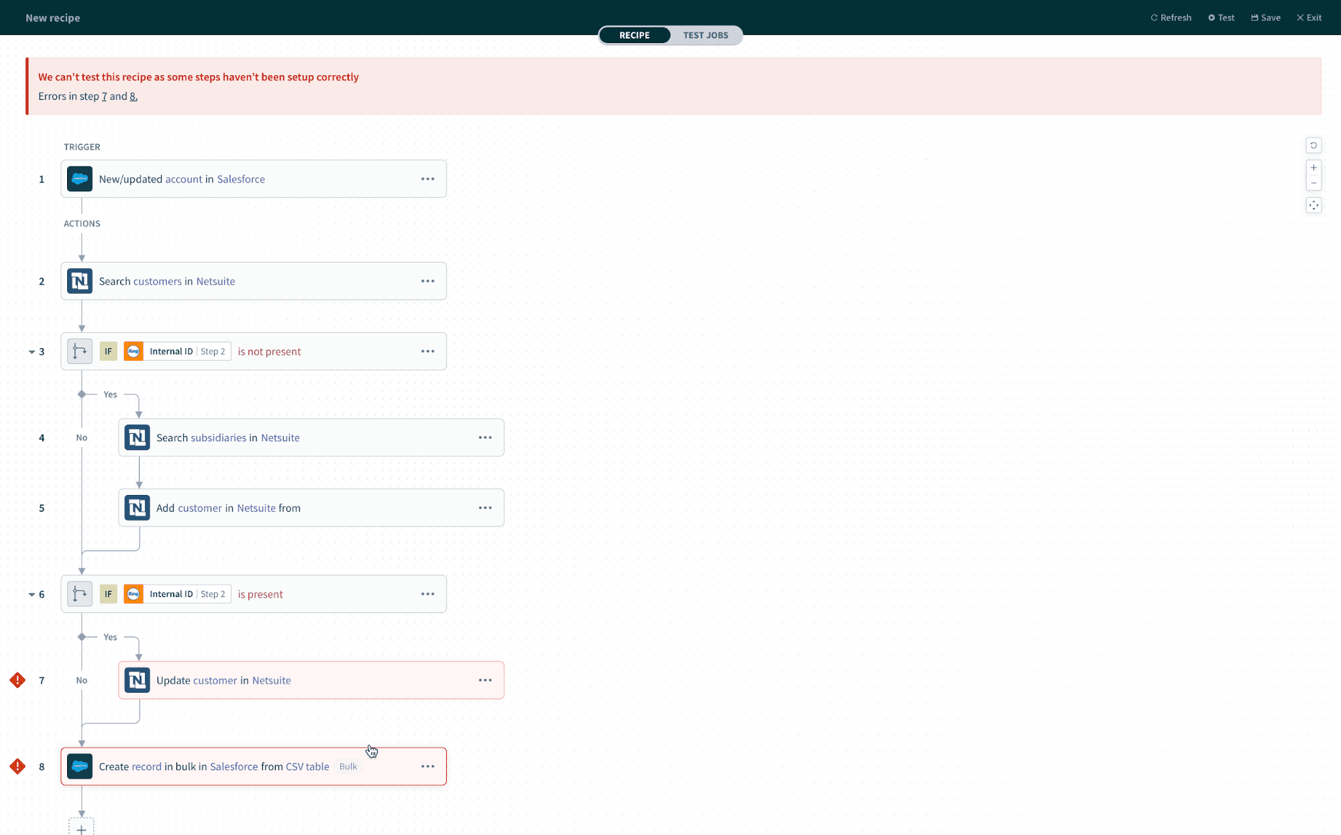This screenshot has height=835, width=1341.
Task: Jump to error in step 7 link
Action: pyautogui.click(x=104, y=96)
